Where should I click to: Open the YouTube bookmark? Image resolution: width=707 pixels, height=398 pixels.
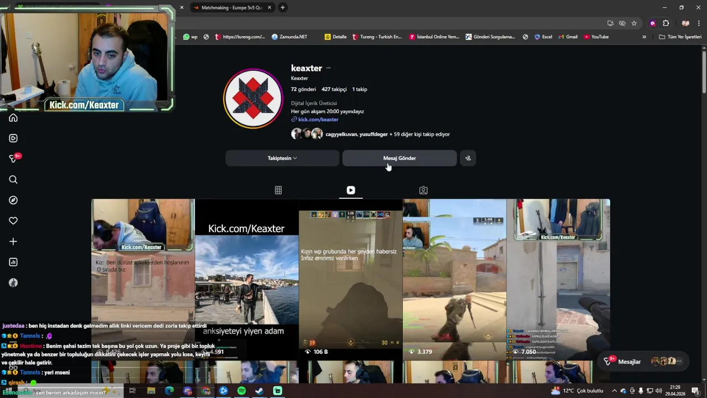pyautogui.click(x=596, y=37)
